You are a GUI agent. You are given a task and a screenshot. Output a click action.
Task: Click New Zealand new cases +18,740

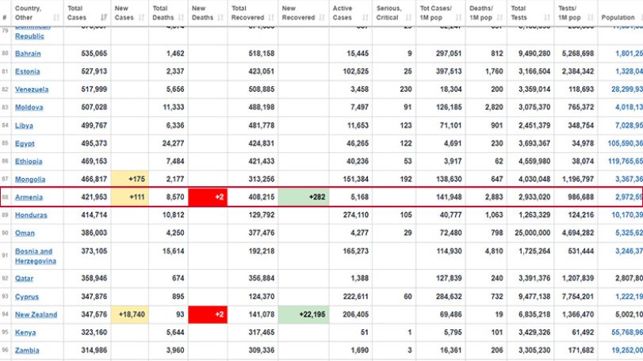(x=129, y=315)
